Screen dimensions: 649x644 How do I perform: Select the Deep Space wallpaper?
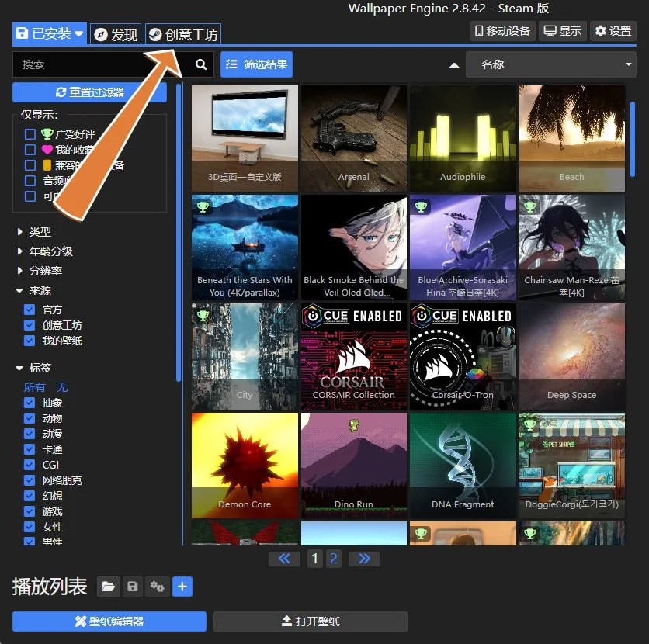tap(572, 357)
